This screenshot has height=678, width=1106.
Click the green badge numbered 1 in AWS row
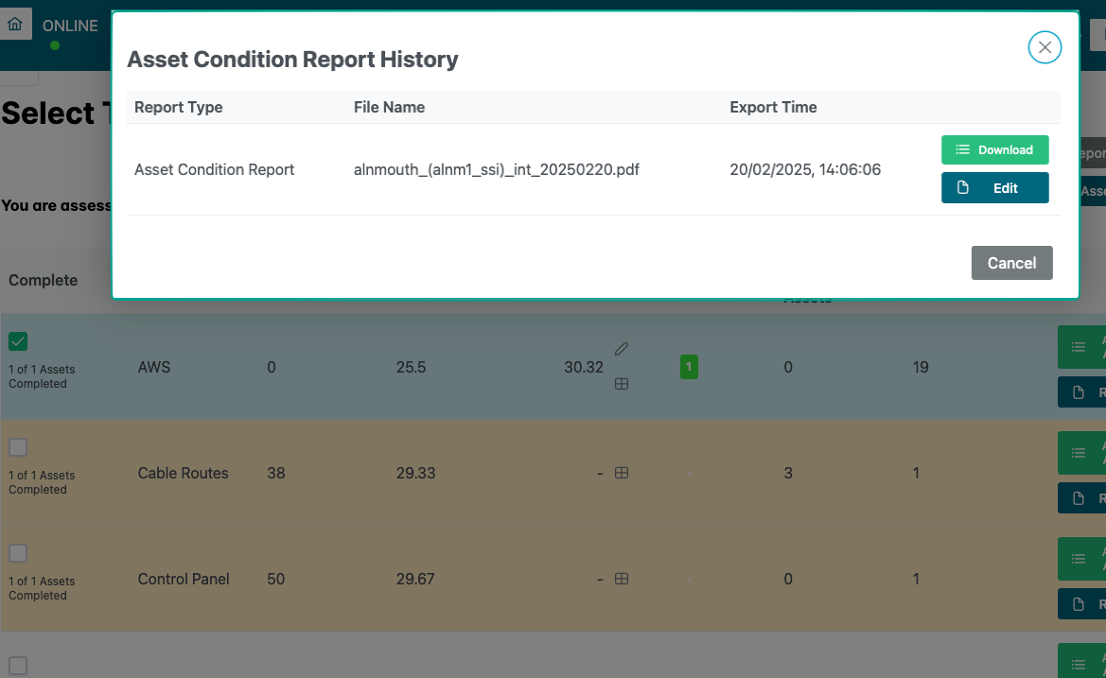coord(689,367)
